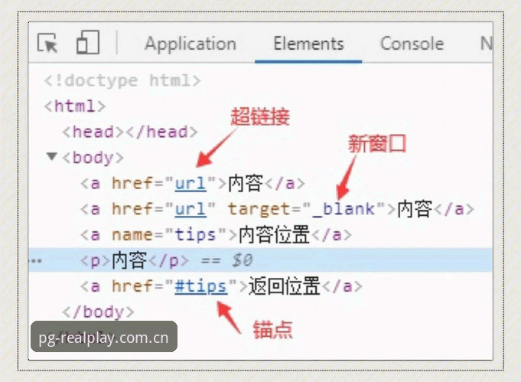Follow the url link in first anchor
The height and width of the screenshot is (382, 521).
tap(190, 183)
